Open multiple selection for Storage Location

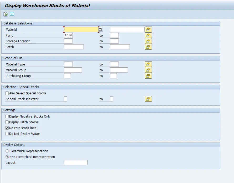click(x=148, y=41)
